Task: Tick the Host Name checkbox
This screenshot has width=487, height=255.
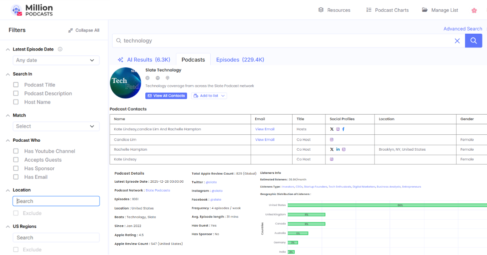Action: pyautogui.click(x=16, y=102)
